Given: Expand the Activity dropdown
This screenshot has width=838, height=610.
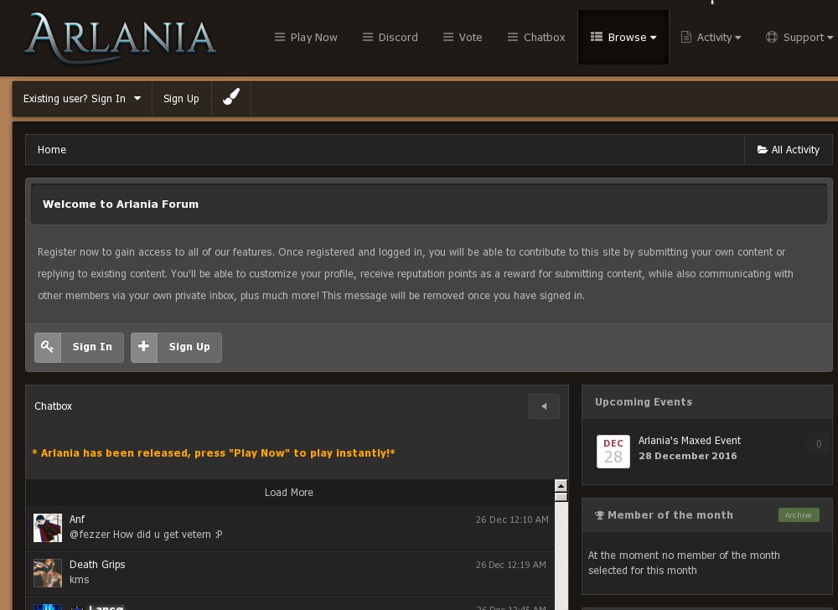Looking at the screenshot, I should point(711,38).
